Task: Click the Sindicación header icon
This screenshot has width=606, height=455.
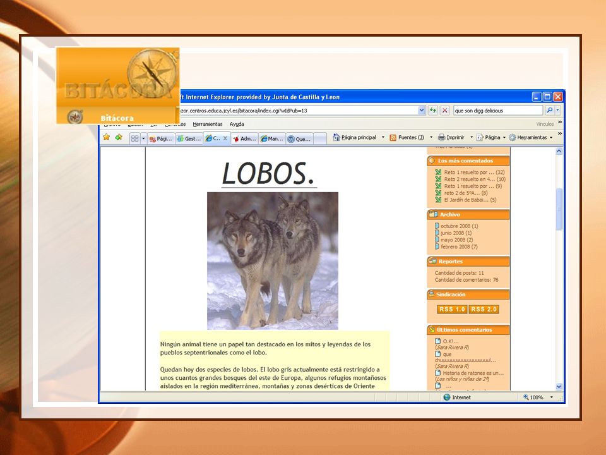Action: coord(431,294)
